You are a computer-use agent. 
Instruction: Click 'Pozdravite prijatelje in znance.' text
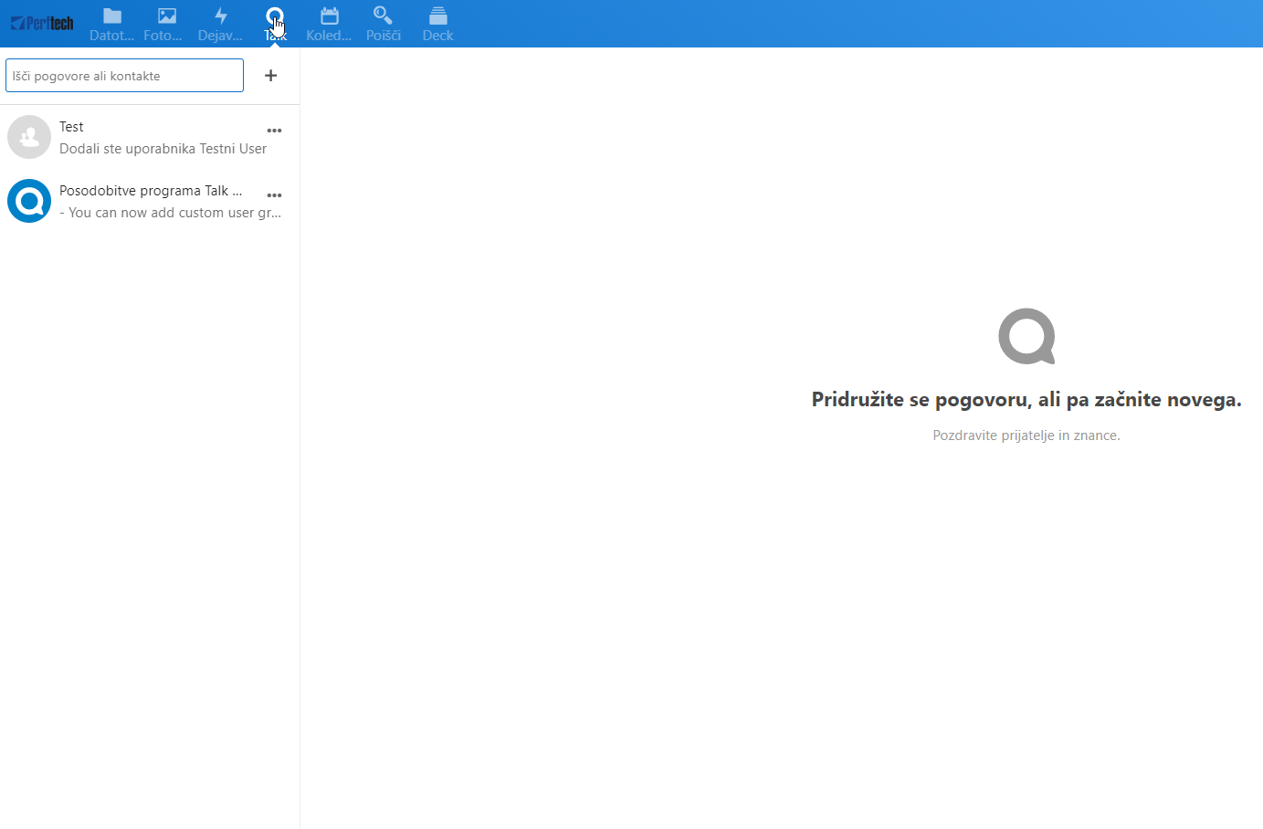[x=1026, y=435]
